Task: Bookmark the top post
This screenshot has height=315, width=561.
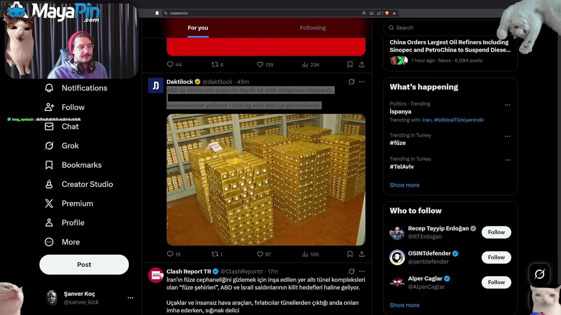Action: [x=350, y=64]
